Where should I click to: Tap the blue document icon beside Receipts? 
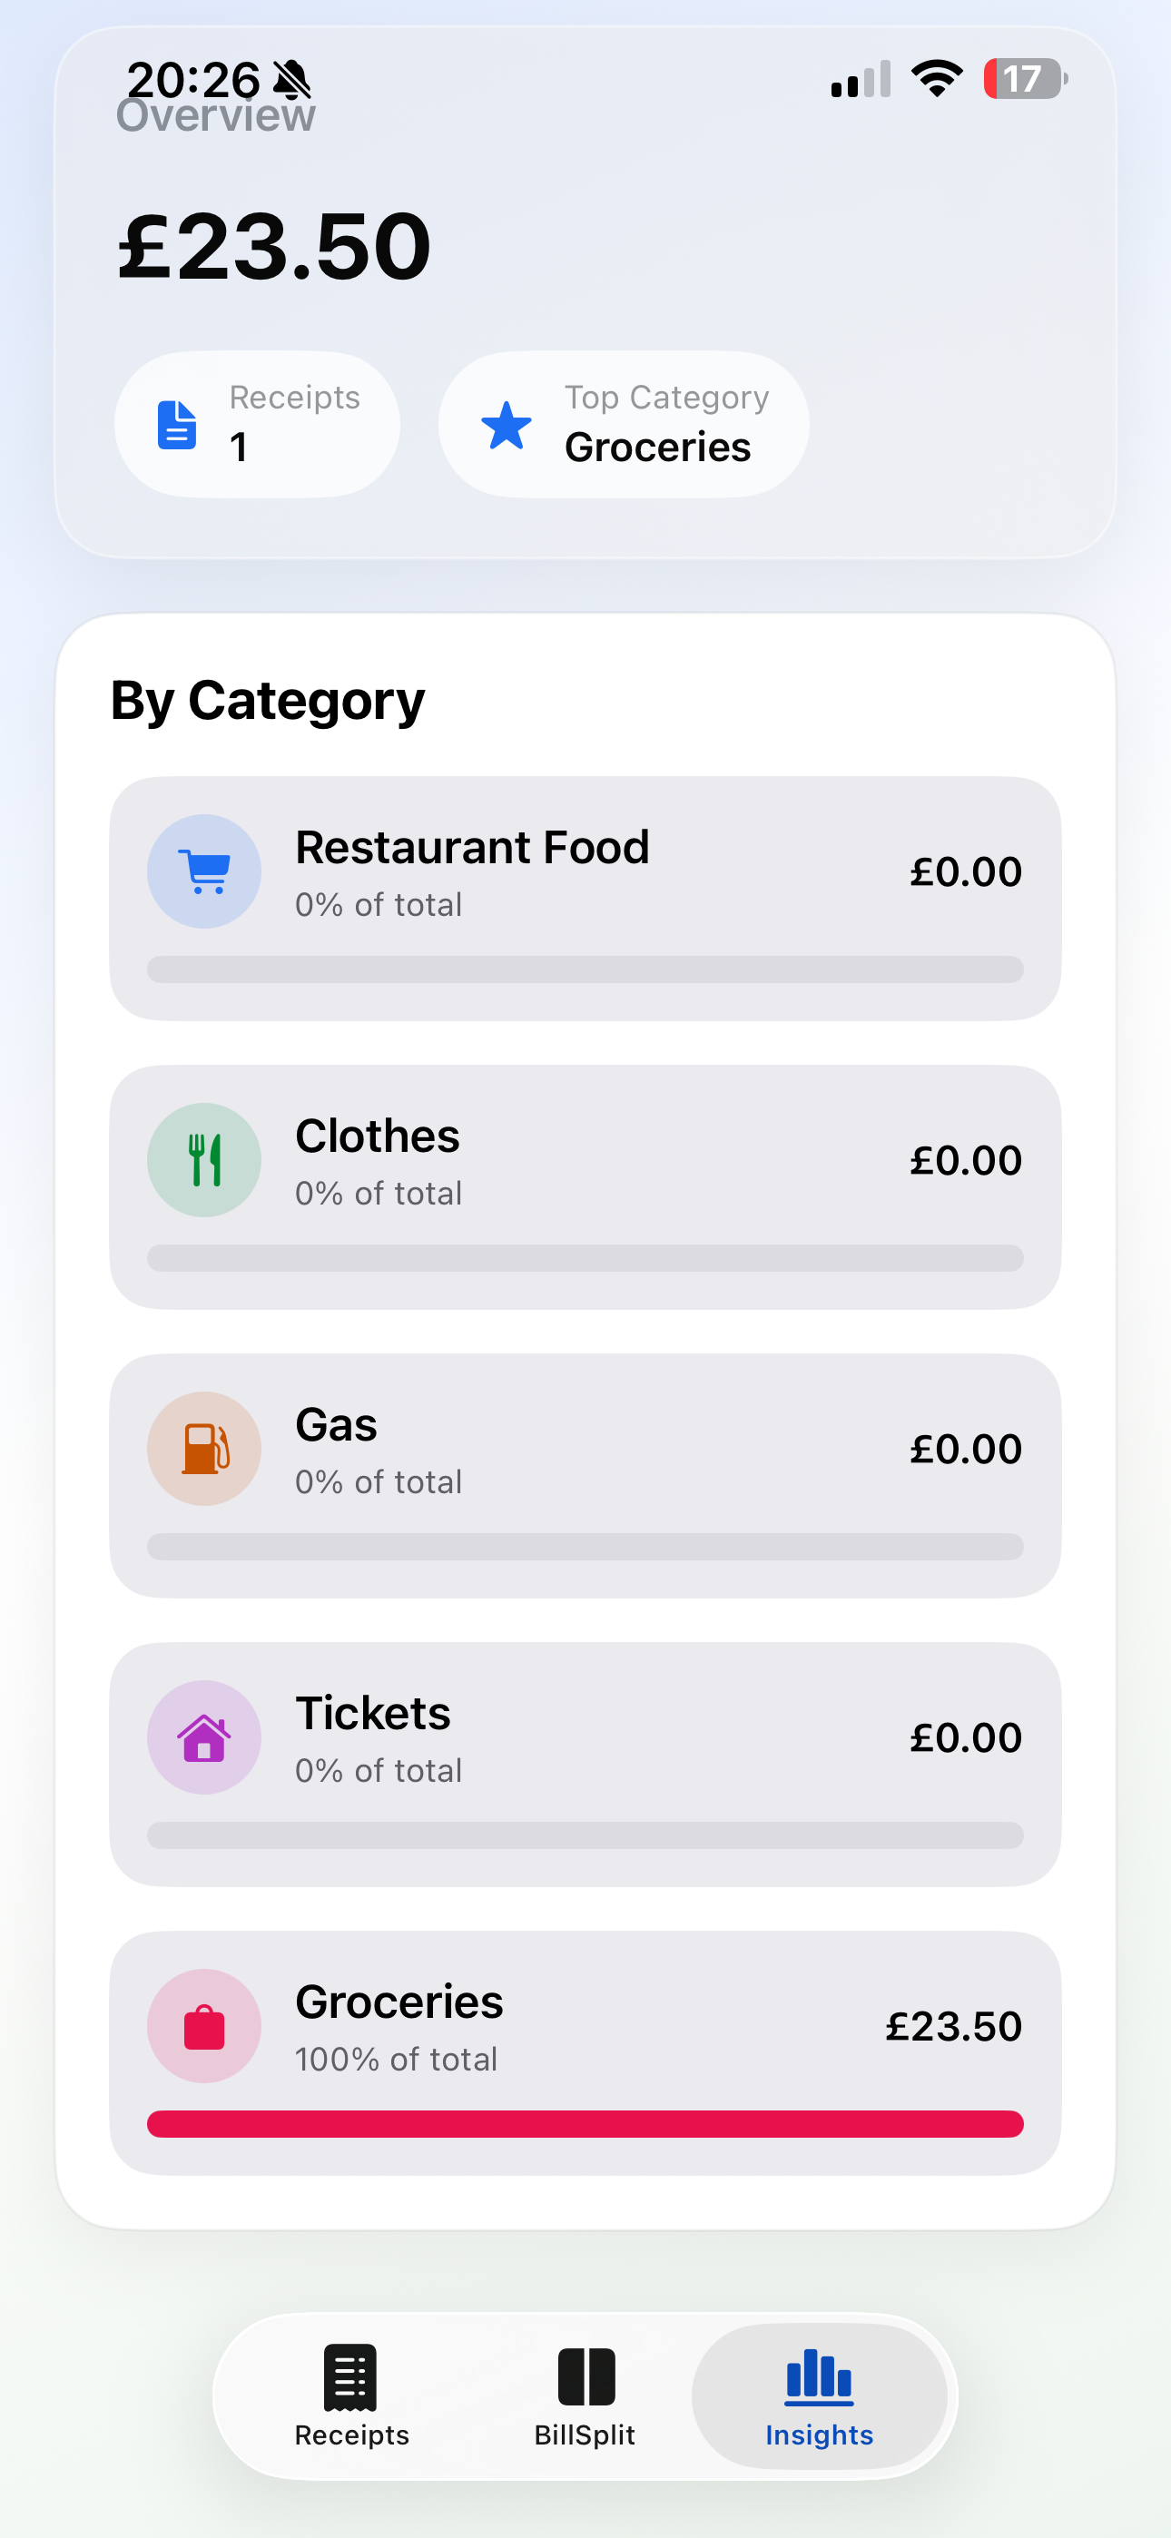[177, 425]
